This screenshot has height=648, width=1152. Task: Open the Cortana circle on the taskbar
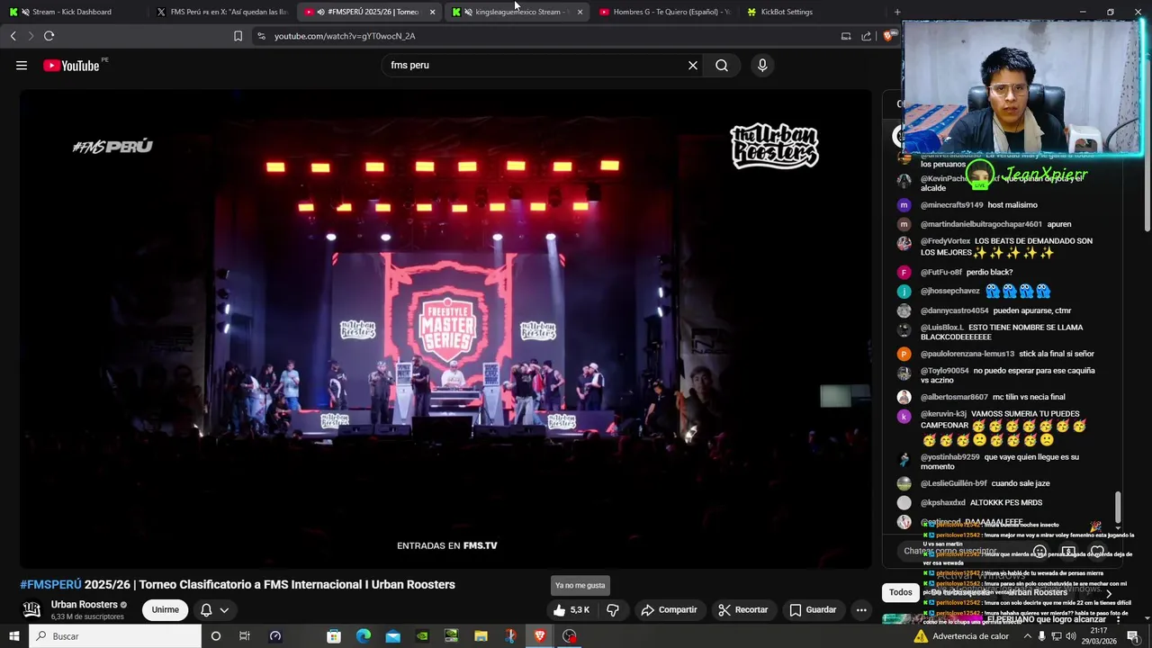click(215, 636)
